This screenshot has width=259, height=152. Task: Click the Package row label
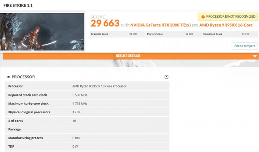pos(14,129)
